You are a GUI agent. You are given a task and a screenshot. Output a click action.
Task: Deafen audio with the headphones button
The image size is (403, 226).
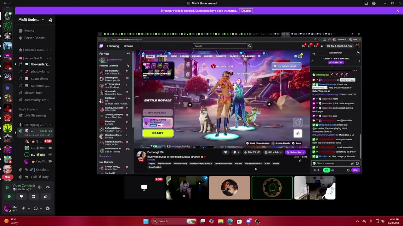coord(36,208)
